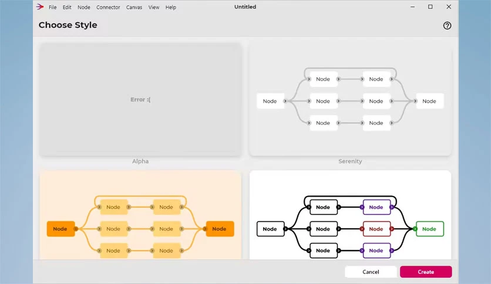Click the Create button
491x284 pixels.
[426, 272]
